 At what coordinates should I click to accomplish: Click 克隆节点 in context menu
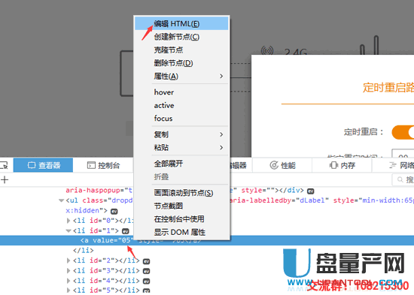pyautogui.click(x=181, y=50)
